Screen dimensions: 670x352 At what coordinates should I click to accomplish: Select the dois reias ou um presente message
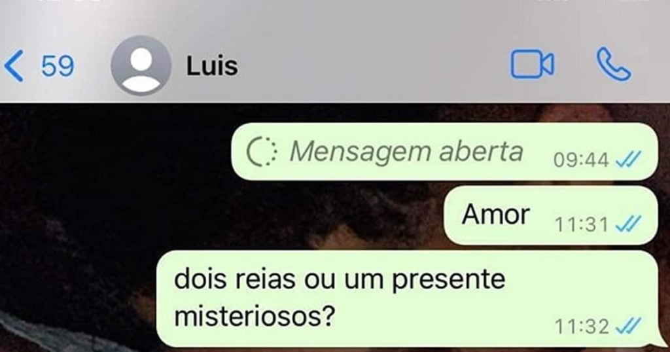[x=407, y=298]
